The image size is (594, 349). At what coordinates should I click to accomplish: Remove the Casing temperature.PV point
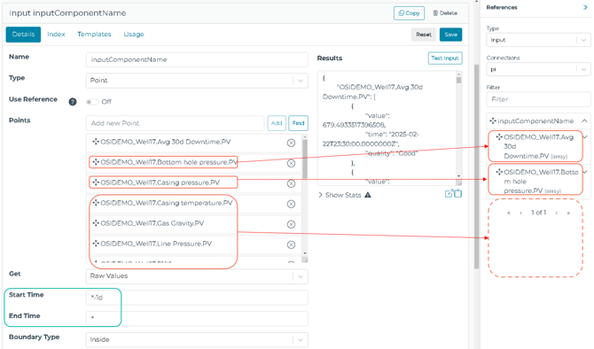click(291, 204)
